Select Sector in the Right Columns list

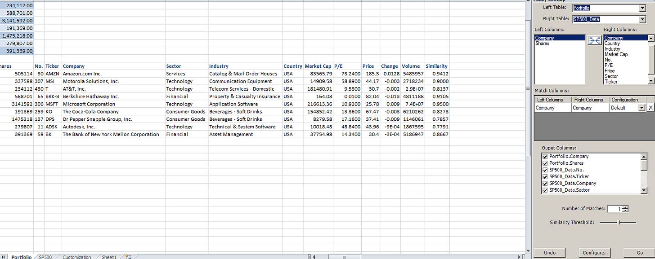[625, 76]
